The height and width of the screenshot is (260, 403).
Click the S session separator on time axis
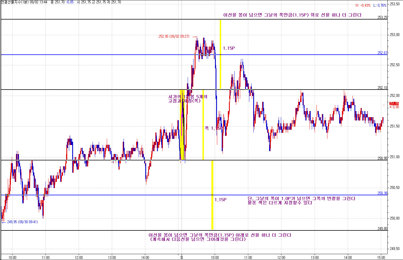182,257
